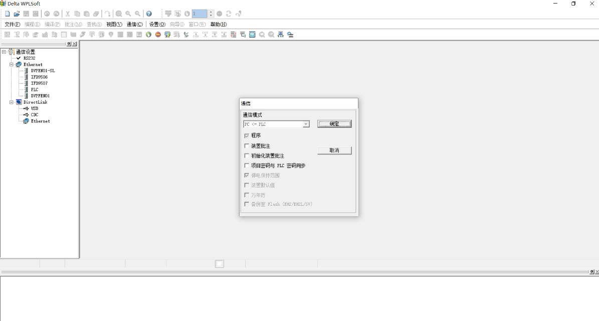This screenshot has height=321, width=599.
Task: Open a file via folder toolbar icon
Action: pyautogui.click(x=17, y=14)
